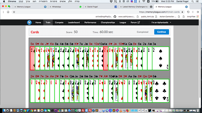Screen dimensions: 202x113
Task: Open the apps grid icon in bookmarks bar
Action: coord(198,17)
